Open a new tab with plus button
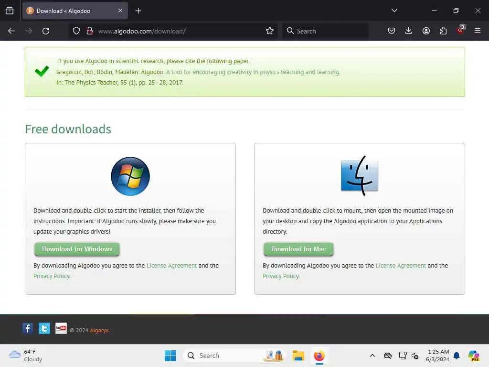489x367 pixels. [138, 11]
